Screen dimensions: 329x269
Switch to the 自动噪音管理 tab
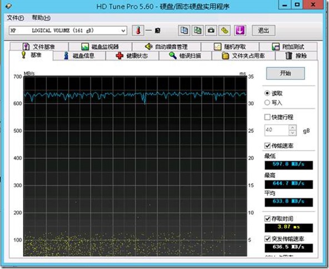[x=166, y=47]
